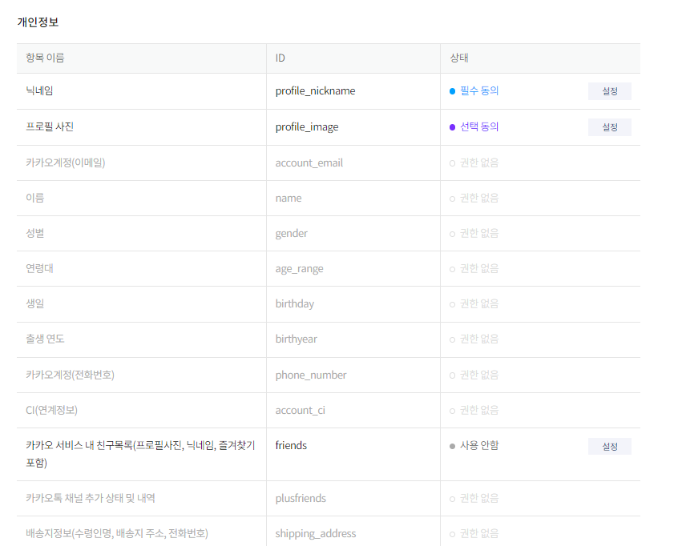Open 설정 for the 닉네임 row
Image resolution: width=674 pixels, height=546 pixels.
609,91
